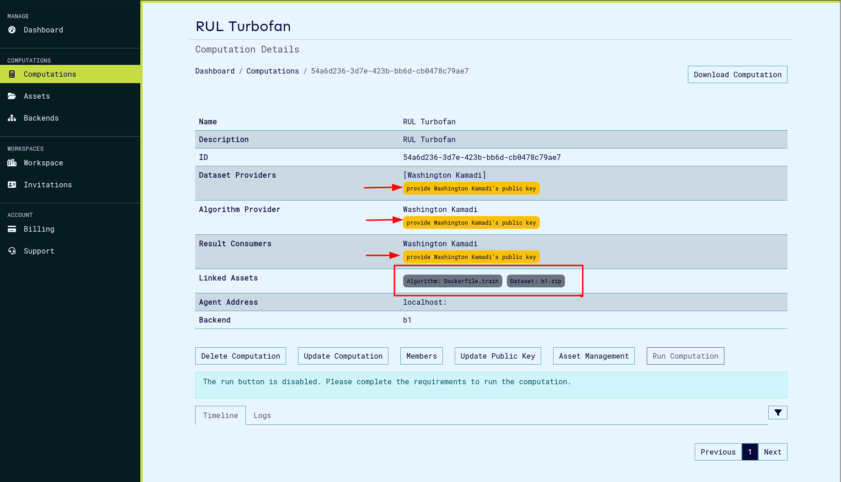The width and height of the screenshot is (841, 482).
Task: Click the Update Public Key button
Action: tap(498, 356)
